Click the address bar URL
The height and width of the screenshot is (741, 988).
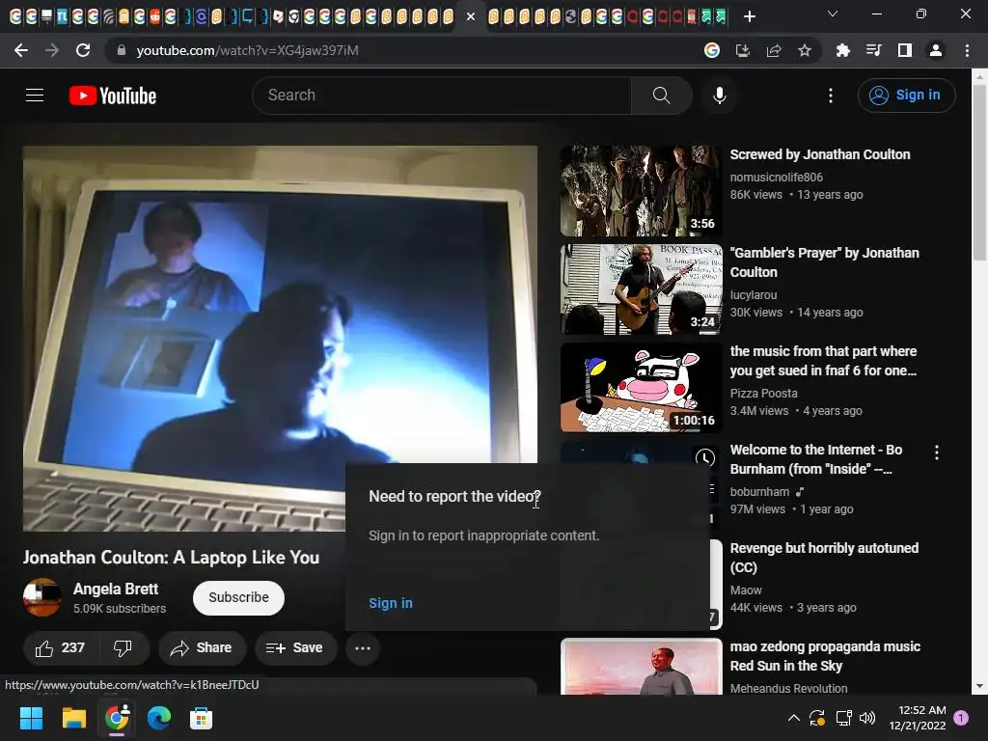click(248, 50)
